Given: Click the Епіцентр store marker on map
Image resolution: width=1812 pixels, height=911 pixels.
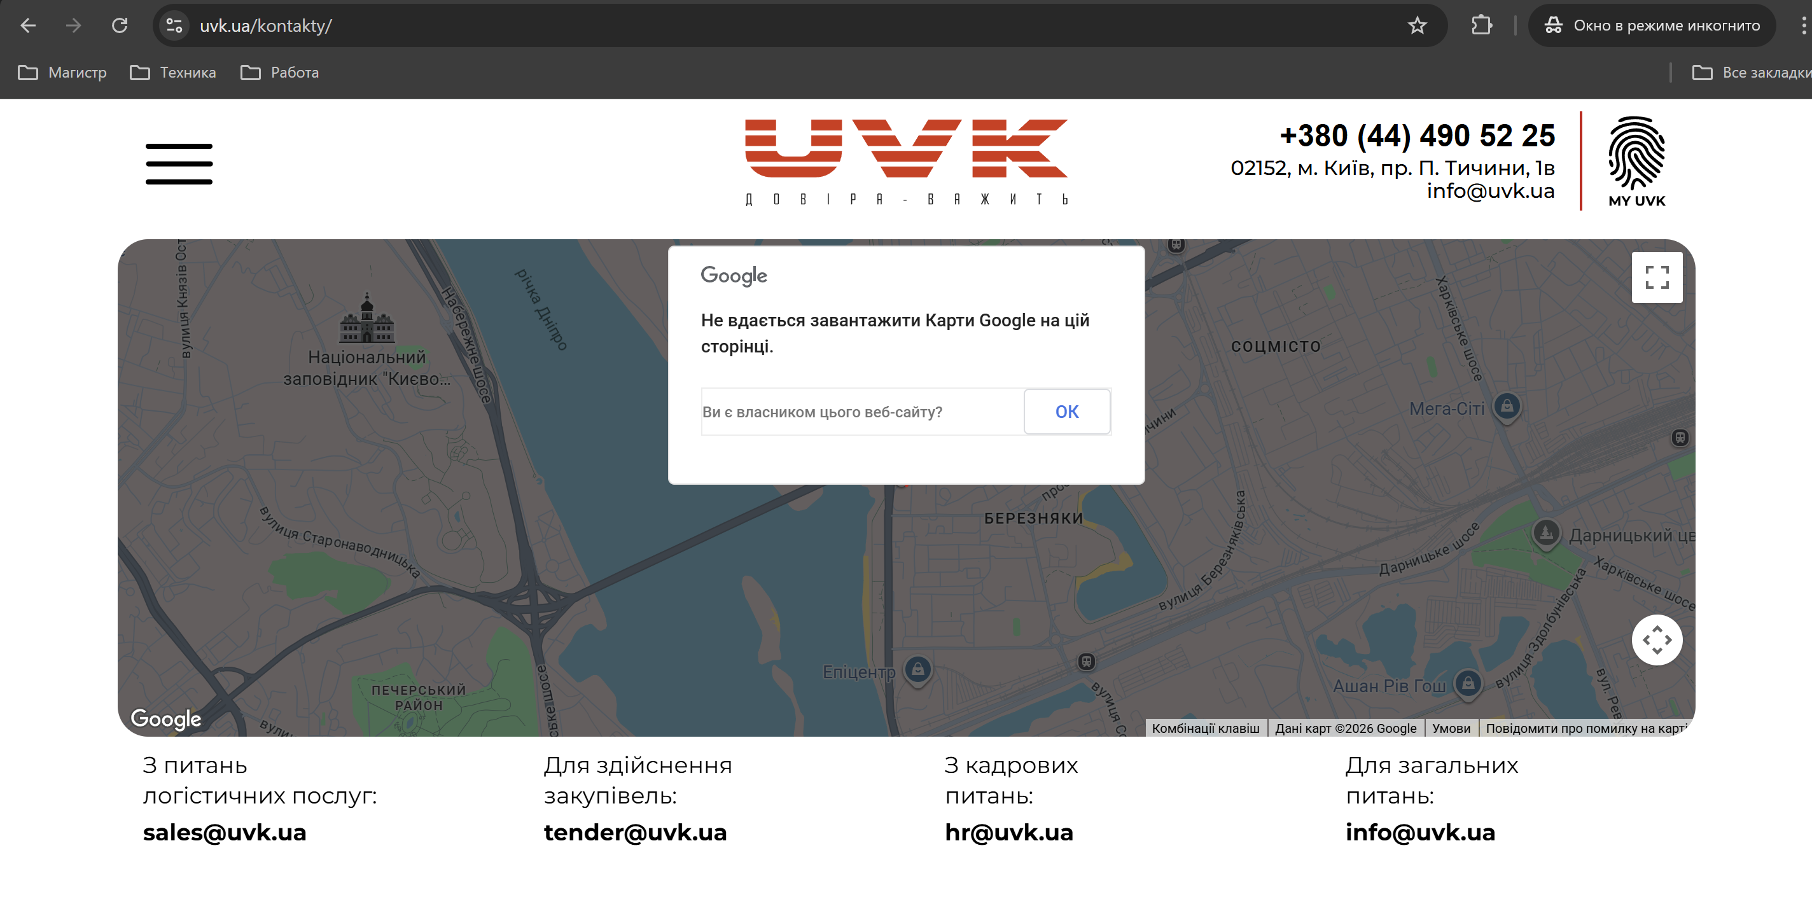Looking at the screenshot, I should coord(917,670).
